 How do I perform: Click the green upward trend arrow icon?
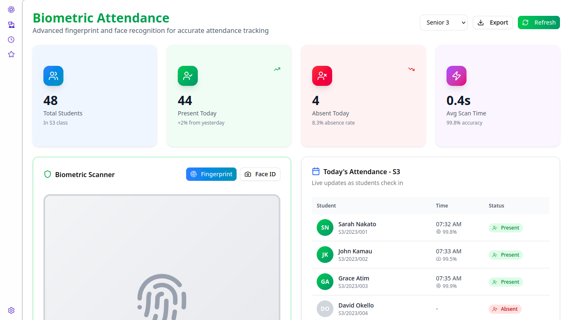(277, 69)
